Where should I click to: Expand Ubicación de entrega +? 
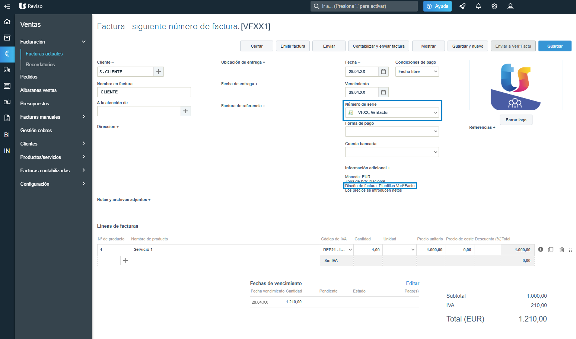[x=243, y=62]
